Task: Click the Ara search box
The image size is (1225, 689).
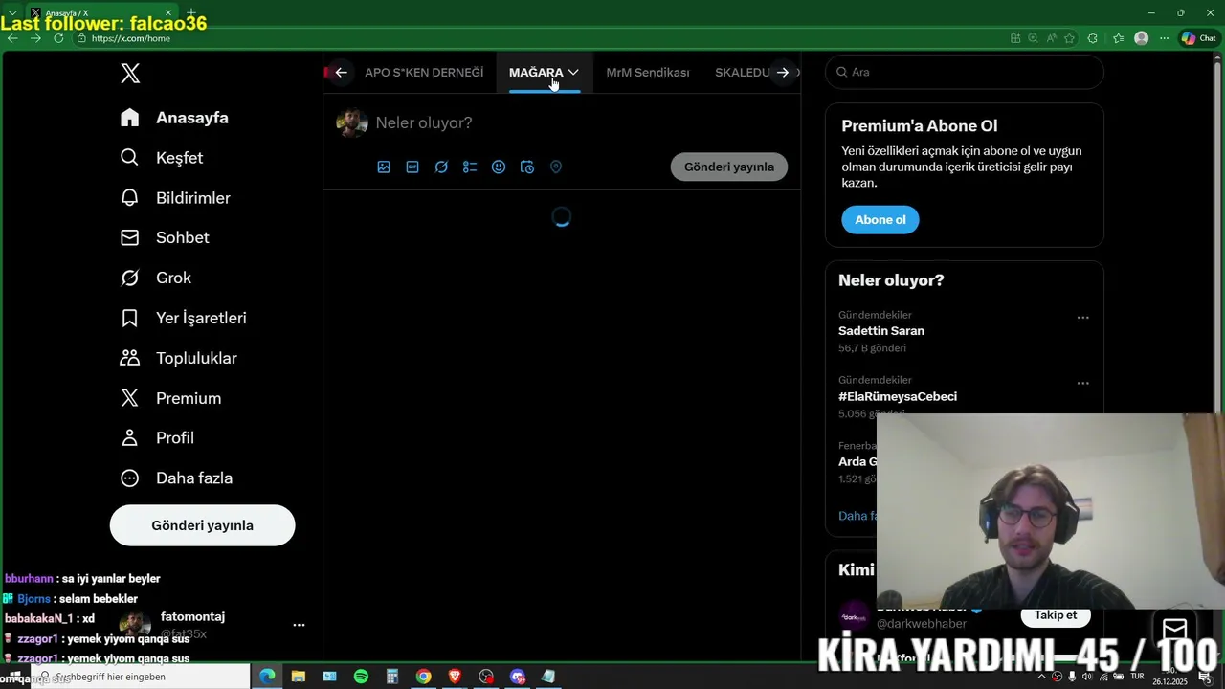Action: tap(964, 72)
